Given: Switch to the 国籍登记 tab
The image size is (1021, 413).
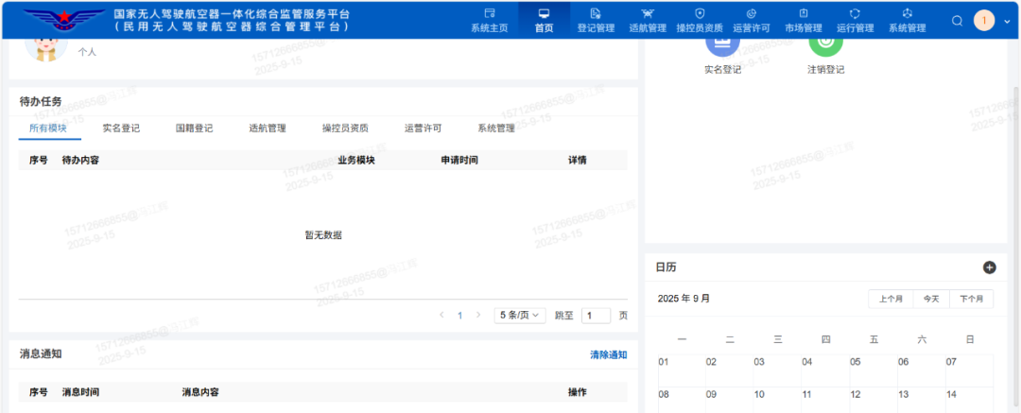Looking at the screenshot, I should (x=194, y=129).
